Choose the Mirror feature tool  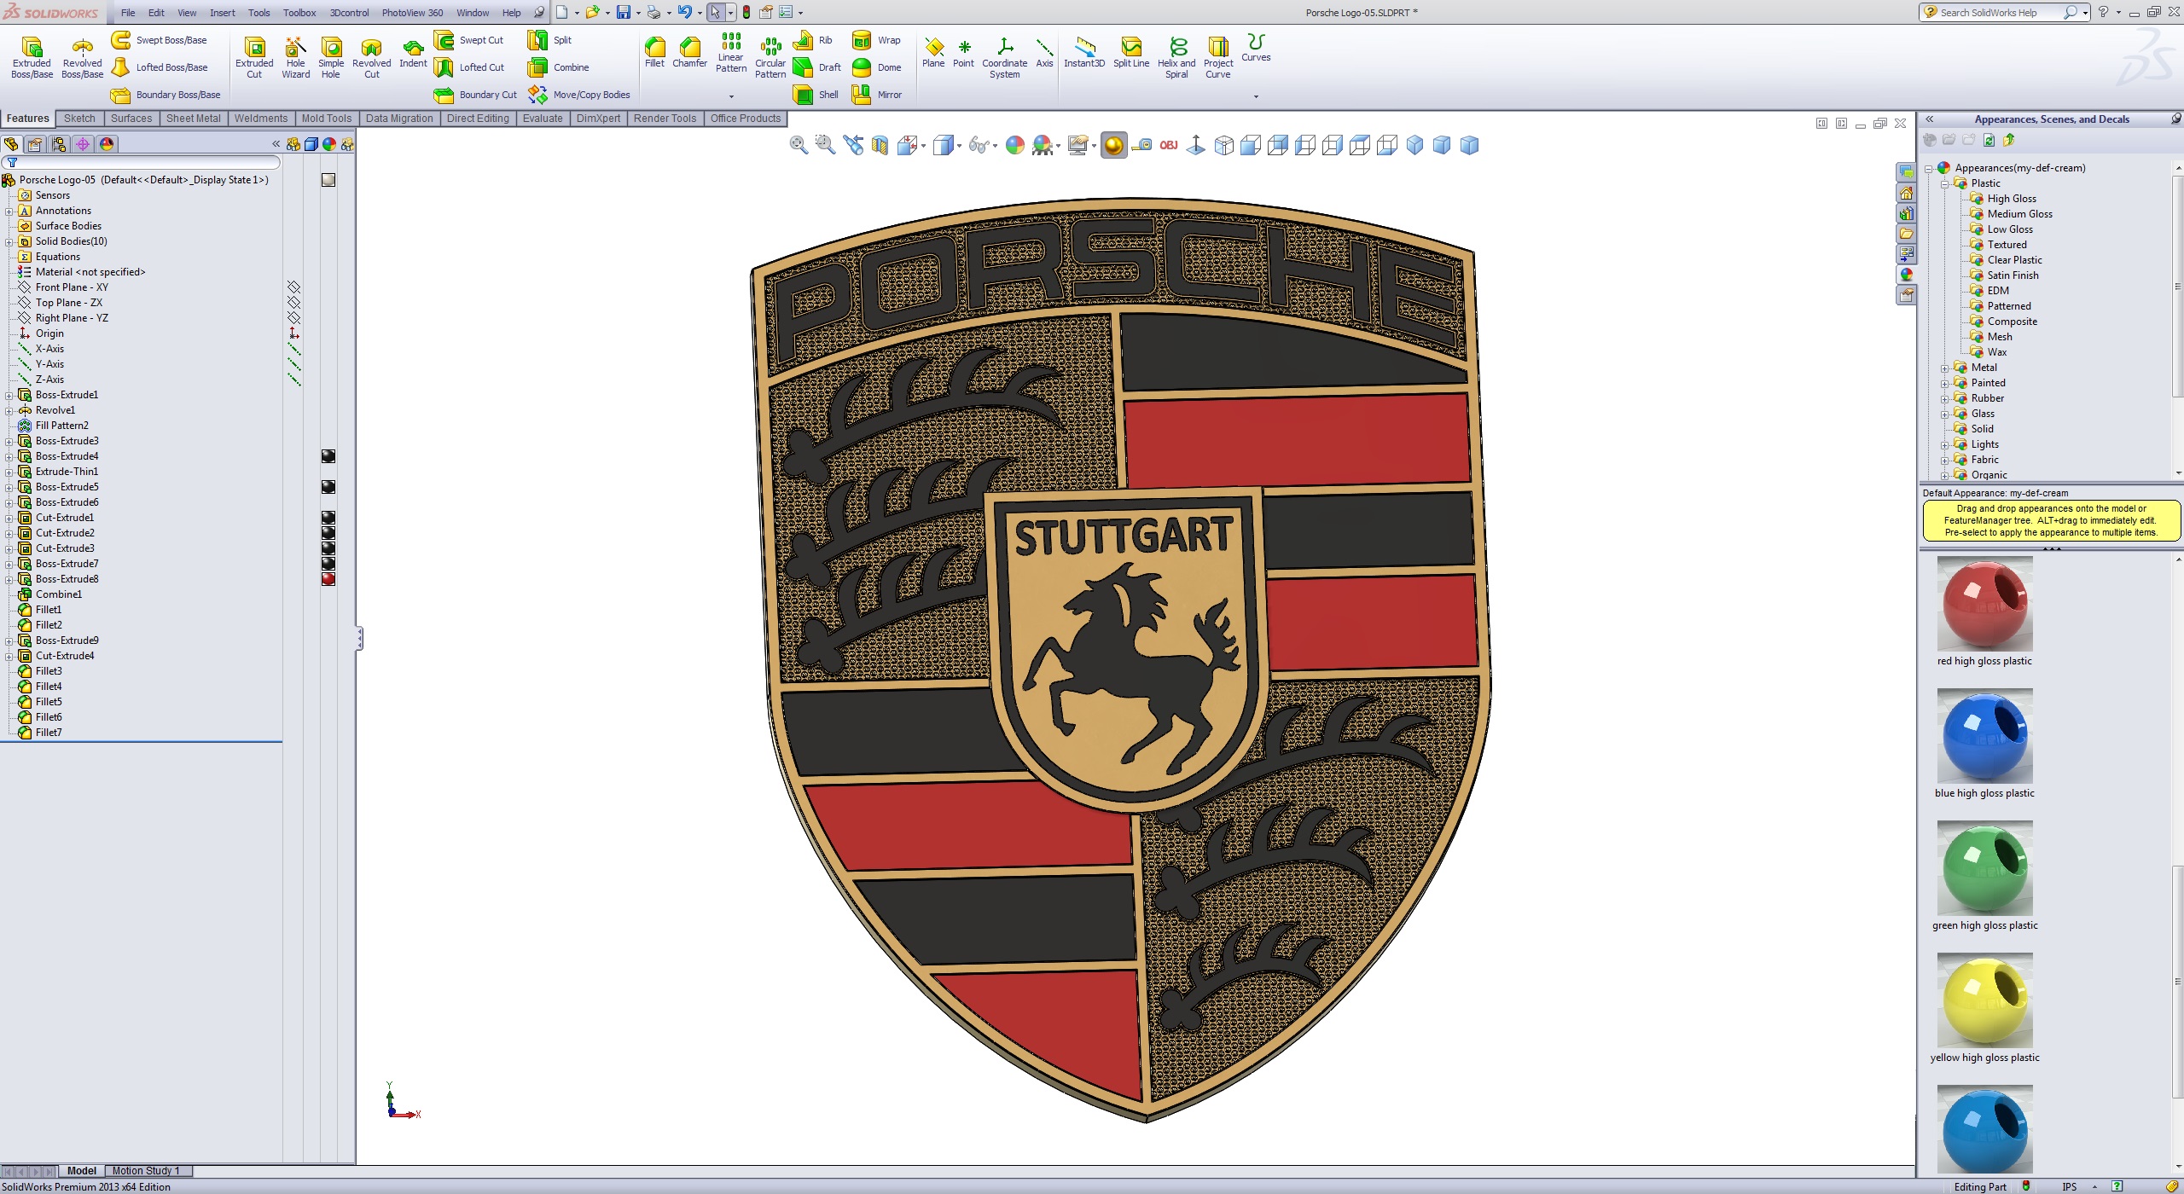877,95
